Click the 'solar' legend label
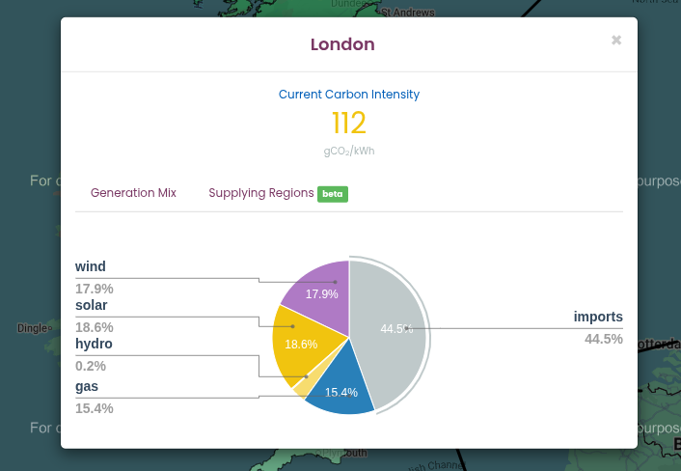The width and height of the screenshot is (681, 471). 92,305
